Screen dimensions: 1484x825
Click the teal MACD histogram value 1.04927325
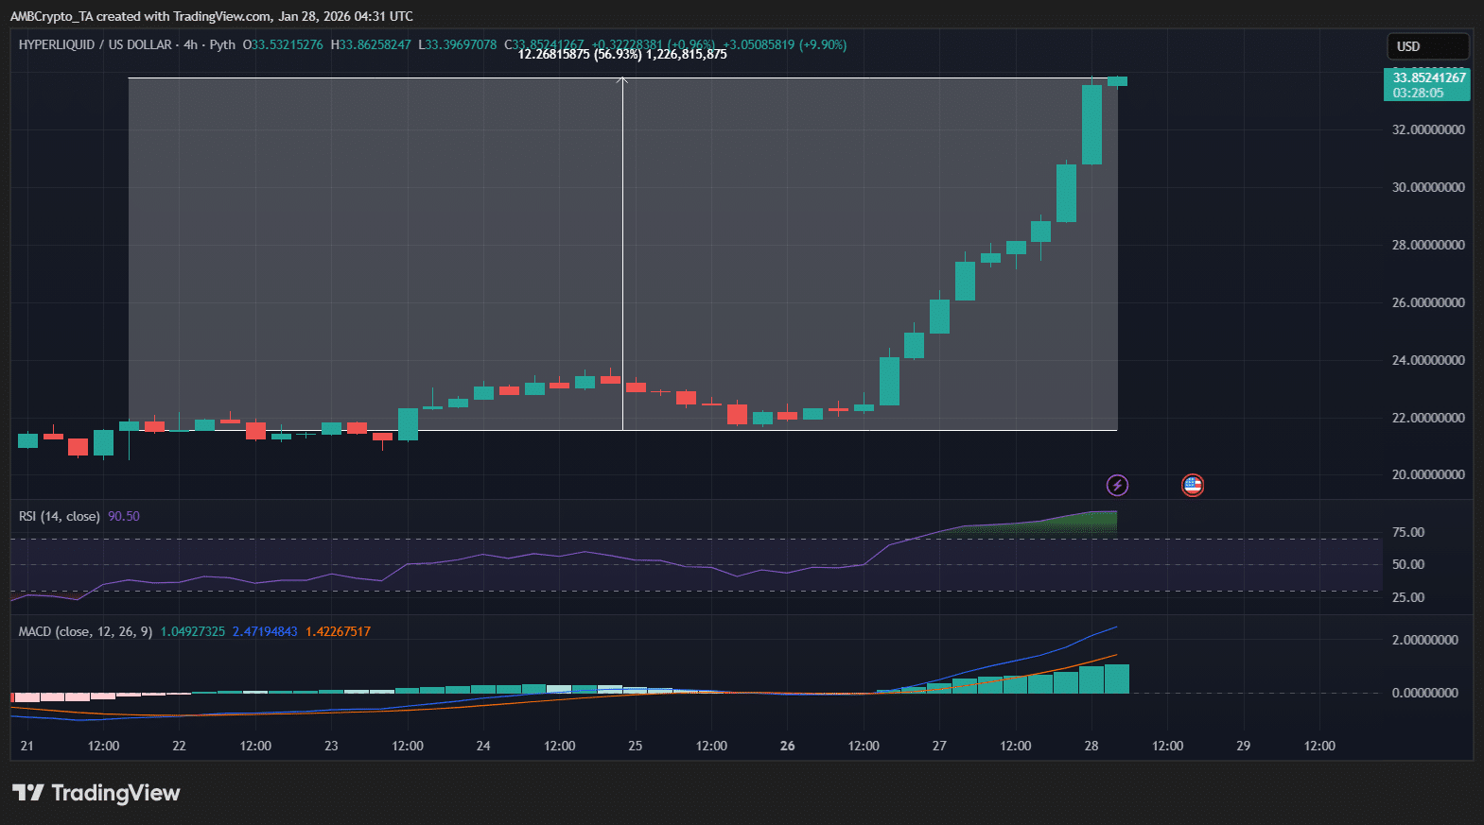click(x=193, y=631)
